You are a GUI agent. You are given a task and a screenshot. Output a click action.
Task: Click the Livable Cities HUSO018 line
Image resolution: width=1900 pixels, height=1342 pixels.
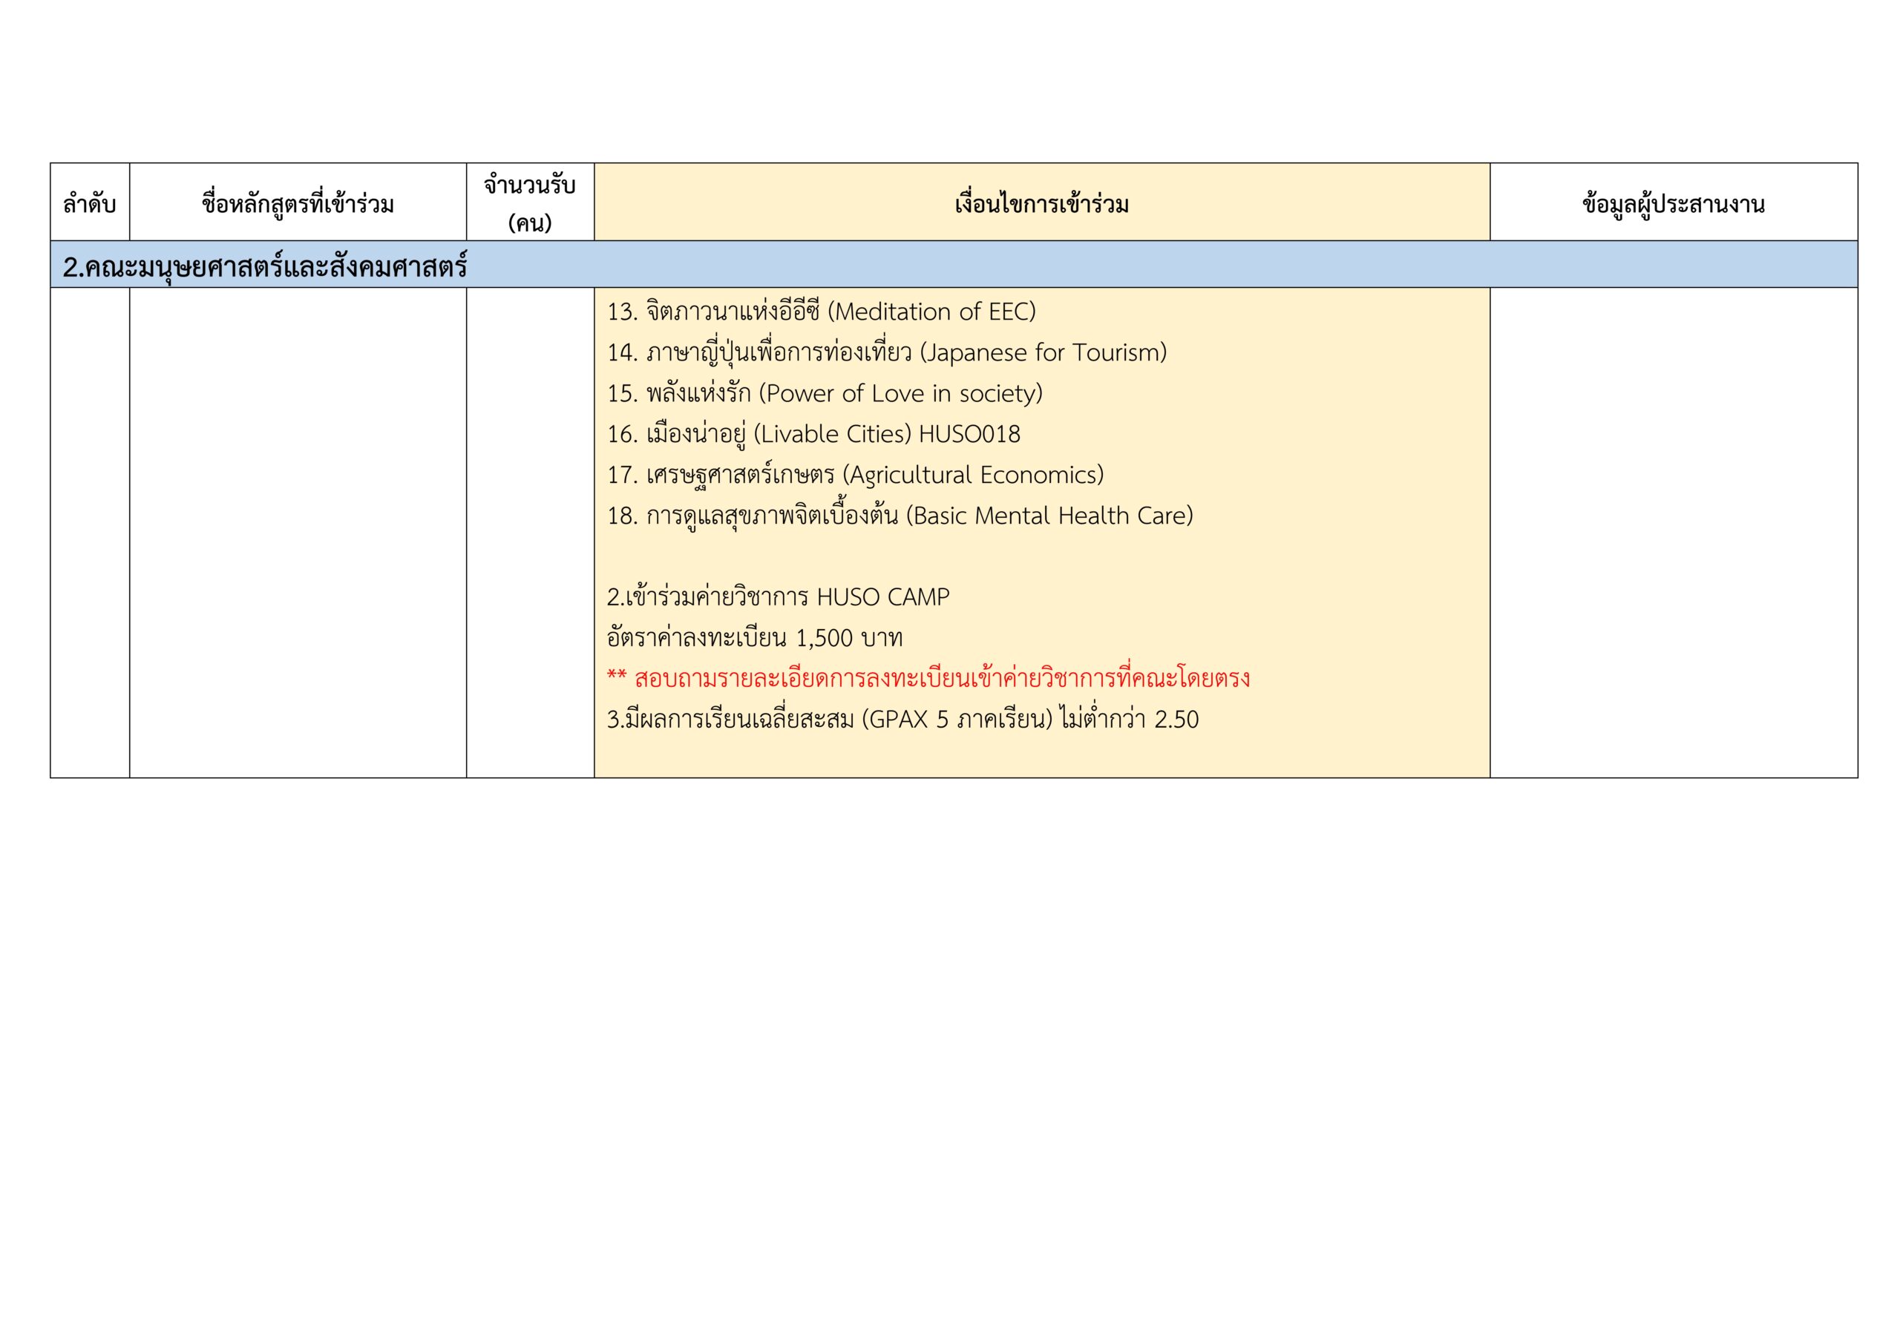pos(813,433)
